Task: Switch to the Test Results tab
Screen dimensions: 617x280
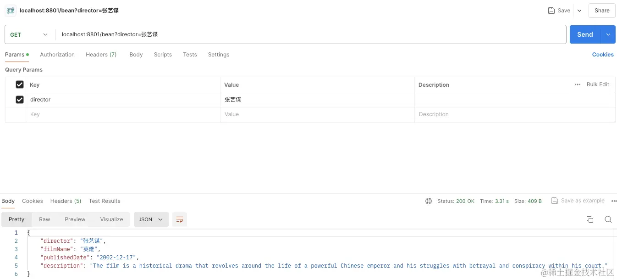Action: pos(105,201)
